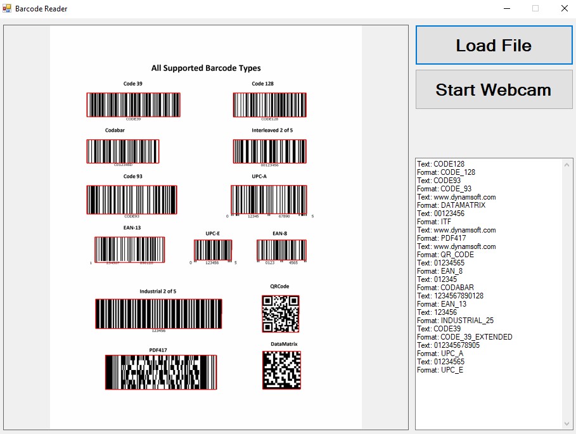Click the Interleaved 2 of 5 barcode
Image resolution: width=576 pixels, height=434 pixels.
[269, 151]
